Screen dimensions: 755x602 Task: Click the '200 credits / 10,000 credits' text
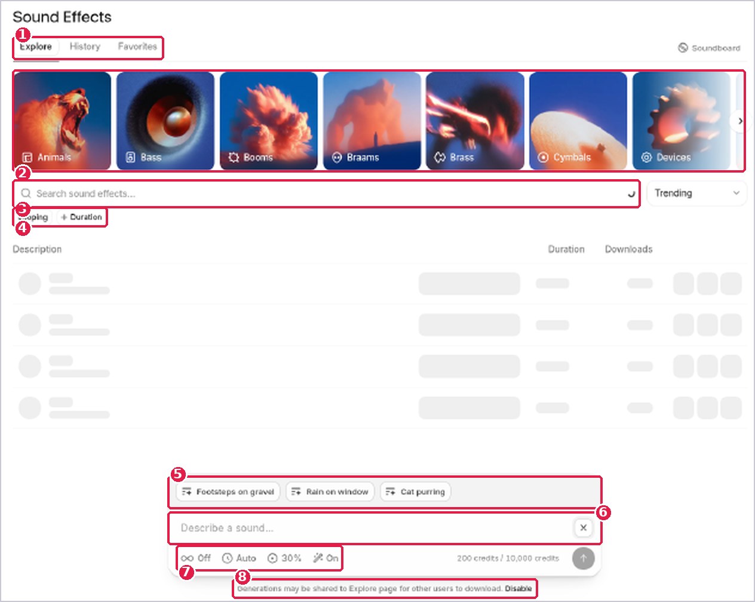(x=508, y=558)
